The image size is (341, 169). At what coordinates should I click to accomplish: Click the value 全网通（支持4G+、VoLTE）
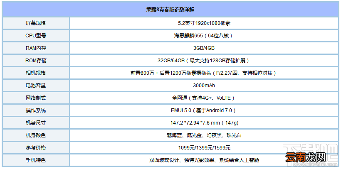(204, 98)
